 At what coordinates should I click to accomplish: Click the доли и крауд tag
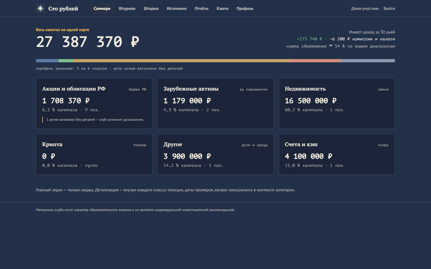coord(255,145)
